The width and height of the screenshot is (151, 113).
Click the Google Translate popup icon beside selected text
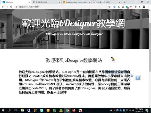[132, 76]
